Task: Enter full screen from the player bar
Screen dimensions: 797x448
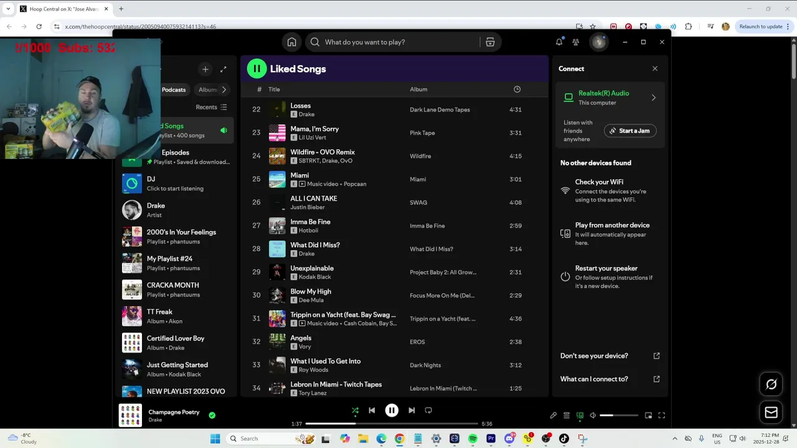Action: click(x=662, y=416)
